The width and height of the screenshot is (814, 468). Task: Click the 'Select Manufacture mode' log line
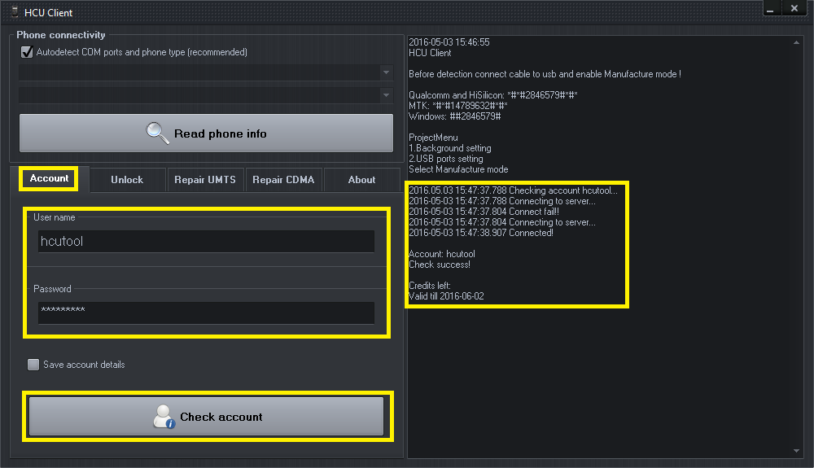[458, 169]
